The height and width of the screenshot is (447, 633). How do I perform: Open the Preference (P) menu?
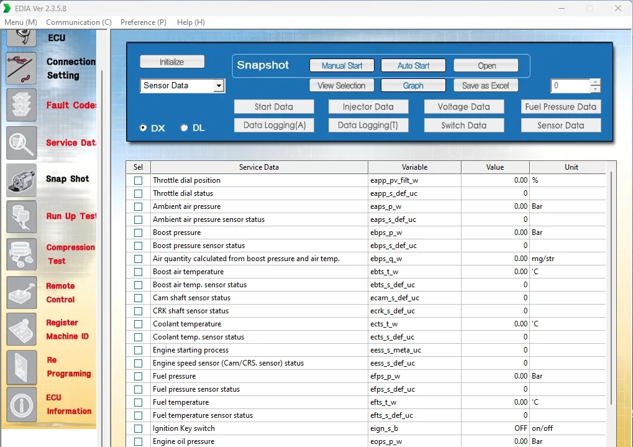pyautogui.click(x=143, y=22)
